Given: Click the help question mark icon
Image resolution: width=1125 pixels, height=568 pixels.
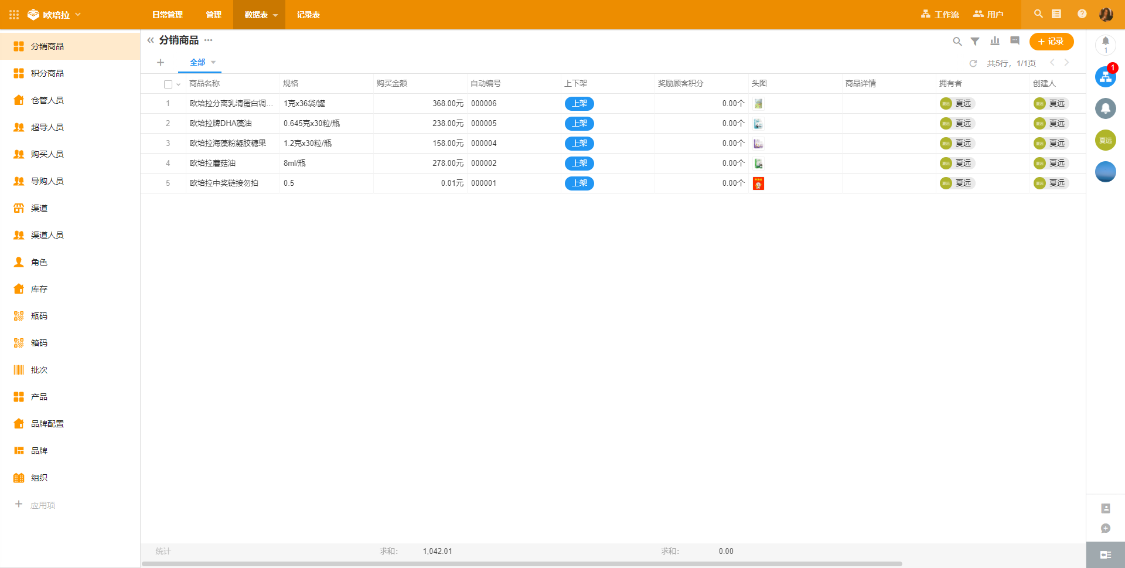Looking at the screenshot, I should click(x=1082, y=14).
